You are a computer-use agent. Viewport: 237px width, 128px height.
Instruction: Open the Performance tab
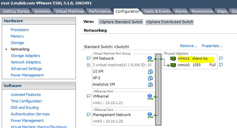[x=100, y=11]
